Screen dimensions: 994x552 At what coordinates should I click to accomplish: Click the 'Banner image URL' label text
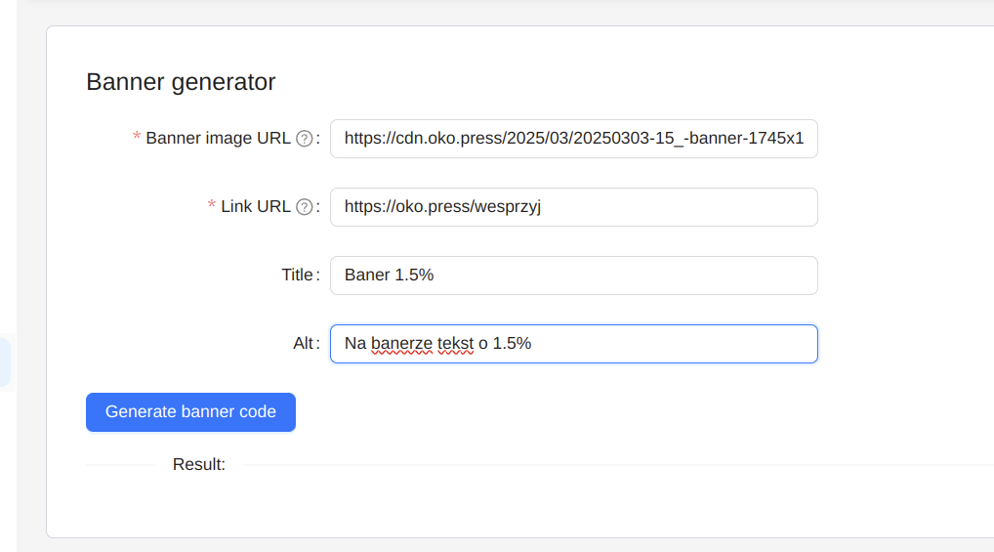click(218, 139)
